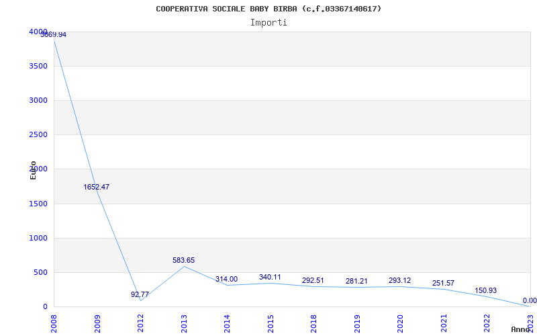Image resolution: width=537 pixels, height=336 pixels.
Task: Select the 293.12 data label
Action: click(399, 280)
